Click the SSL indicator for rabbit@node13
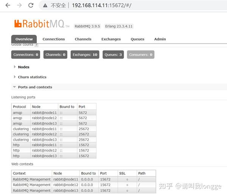The image size is (227, 196). click(x=127, y=191)
